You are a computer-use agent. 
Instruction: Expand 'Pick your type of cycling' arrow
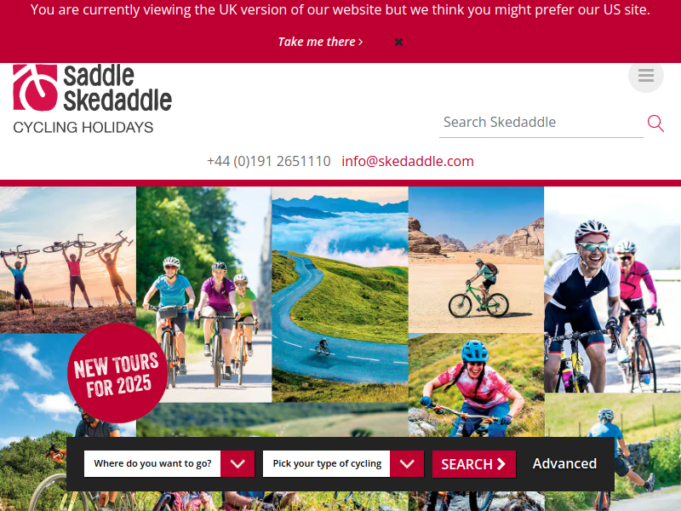pos(407,463)
